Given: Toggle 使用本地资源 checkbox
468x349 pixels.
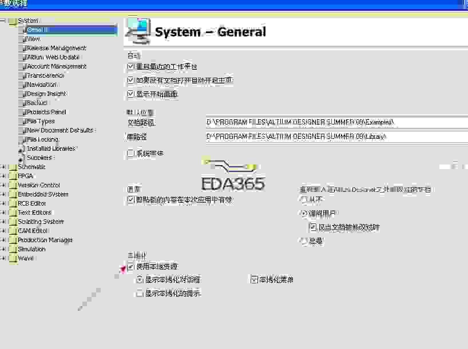Looking at the screenshot, I should pos(130,267).
